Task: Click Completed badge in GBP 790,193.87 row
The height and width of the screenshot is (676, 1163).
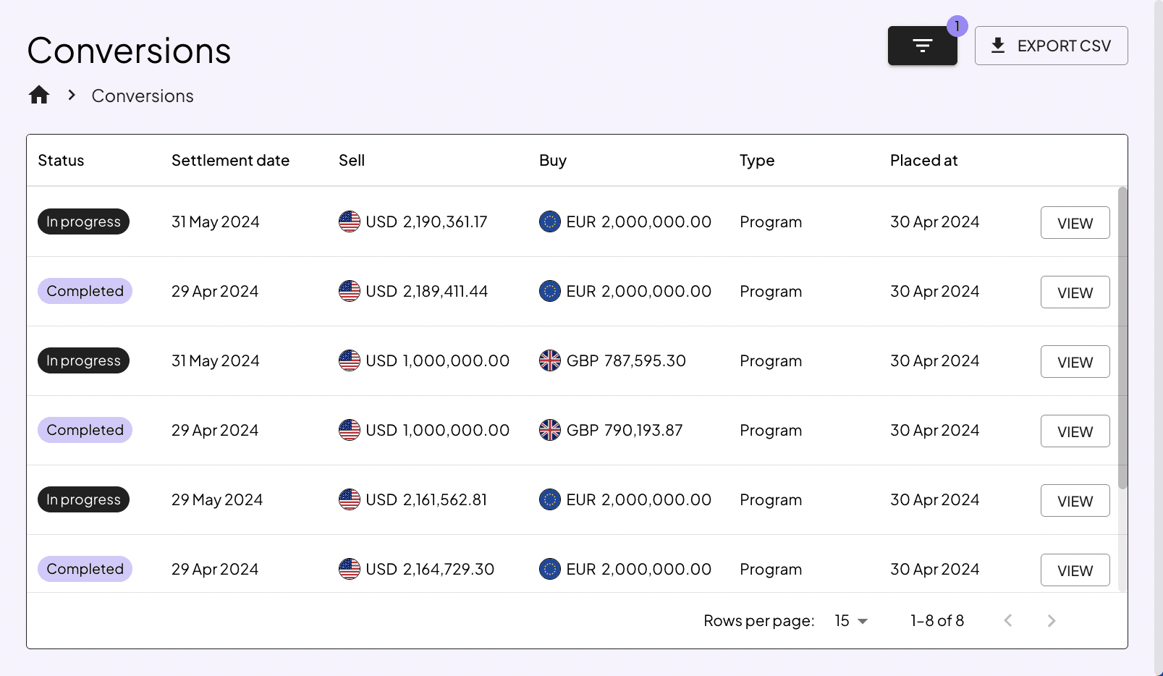Action: pos(85,430)
